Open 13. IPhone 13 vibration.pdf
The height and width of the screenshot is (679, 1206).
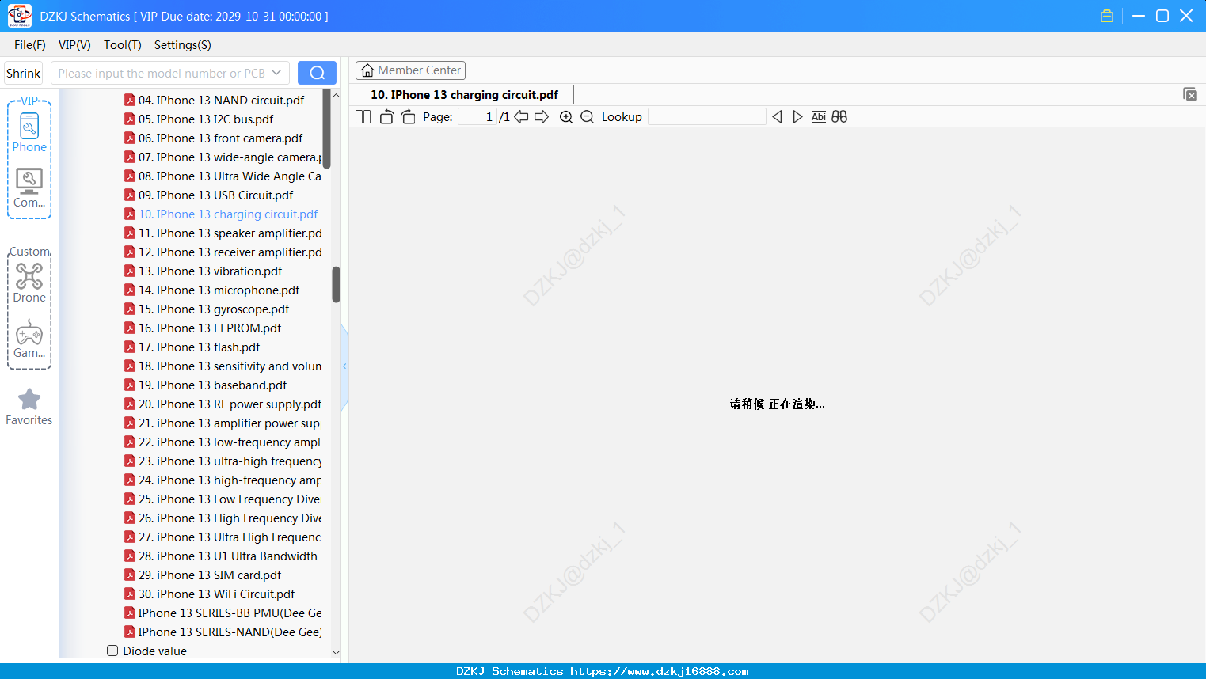click(211, 271)
